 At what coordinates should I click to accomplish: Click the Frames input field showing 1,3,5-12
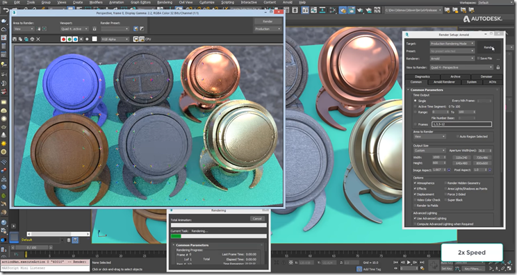[x=461, y=124]
